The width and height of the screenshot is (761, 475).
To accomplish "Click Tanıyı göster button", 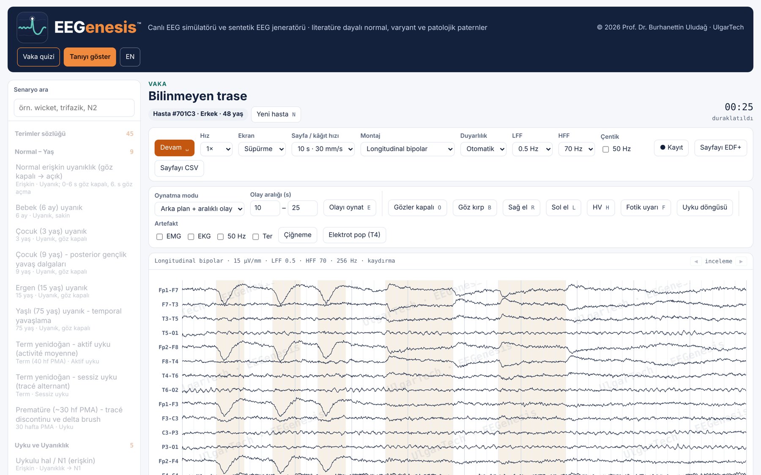I will (90, 57).
